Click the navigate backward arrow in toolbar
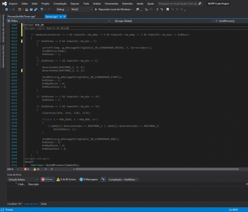 pyautogui.click(x=7, y=10)
